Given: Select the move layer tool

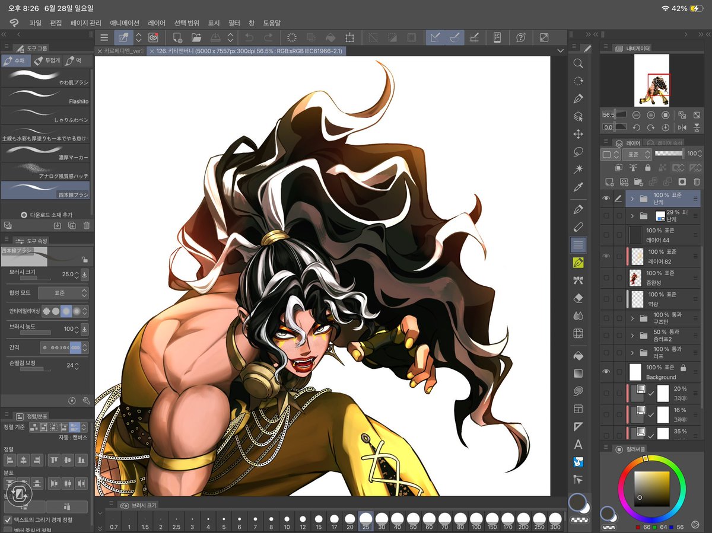Looking at the screenshot, I should [578, 135].
